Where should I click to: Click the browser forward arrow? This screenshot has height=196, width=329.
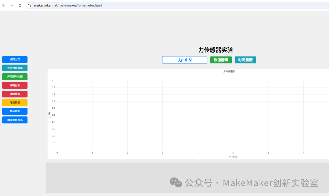point(12,5)
